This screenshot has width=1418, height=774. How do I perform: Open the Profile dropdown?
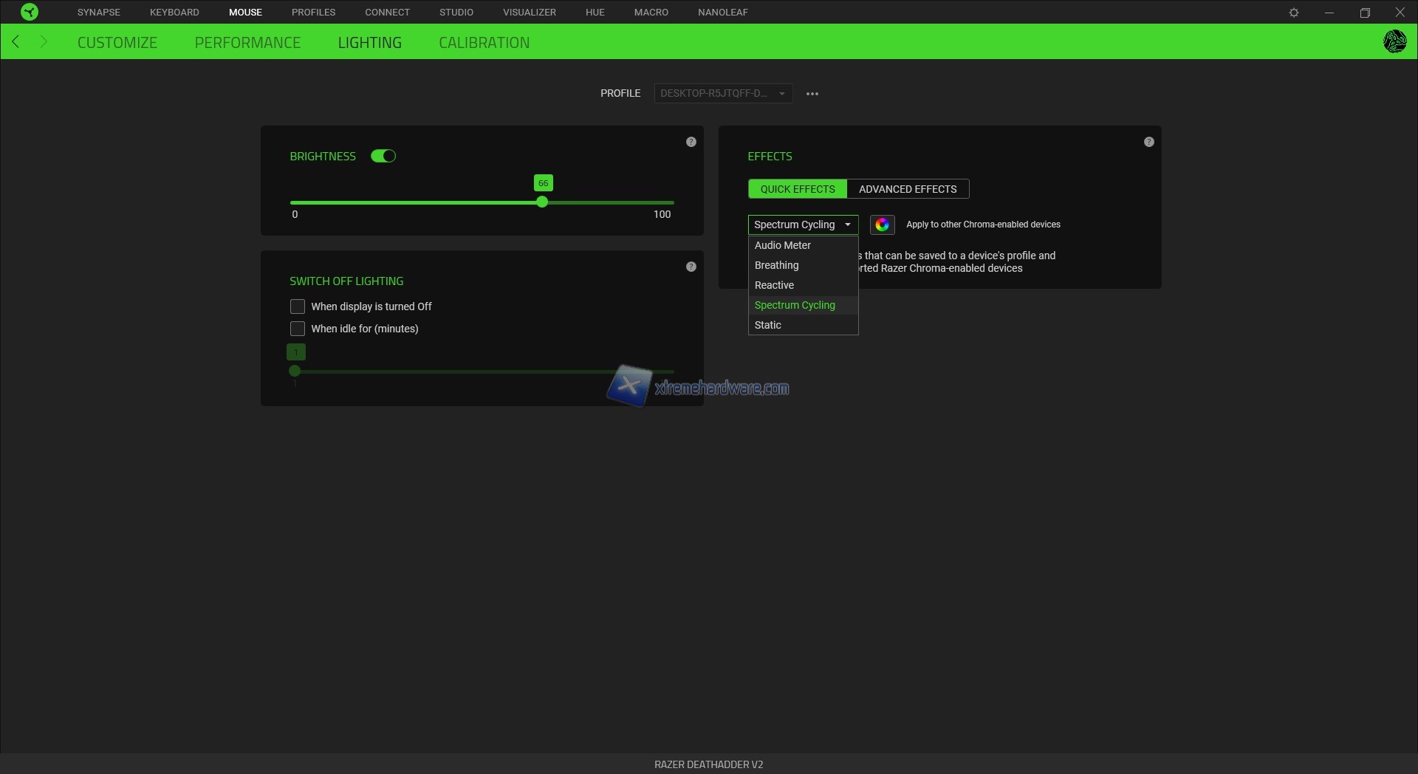click(722, 94)
